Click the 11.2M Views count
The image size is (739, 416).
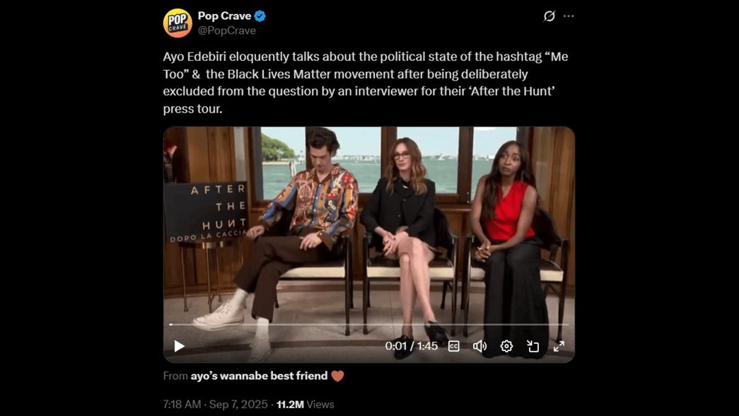[x=305, y=404]
